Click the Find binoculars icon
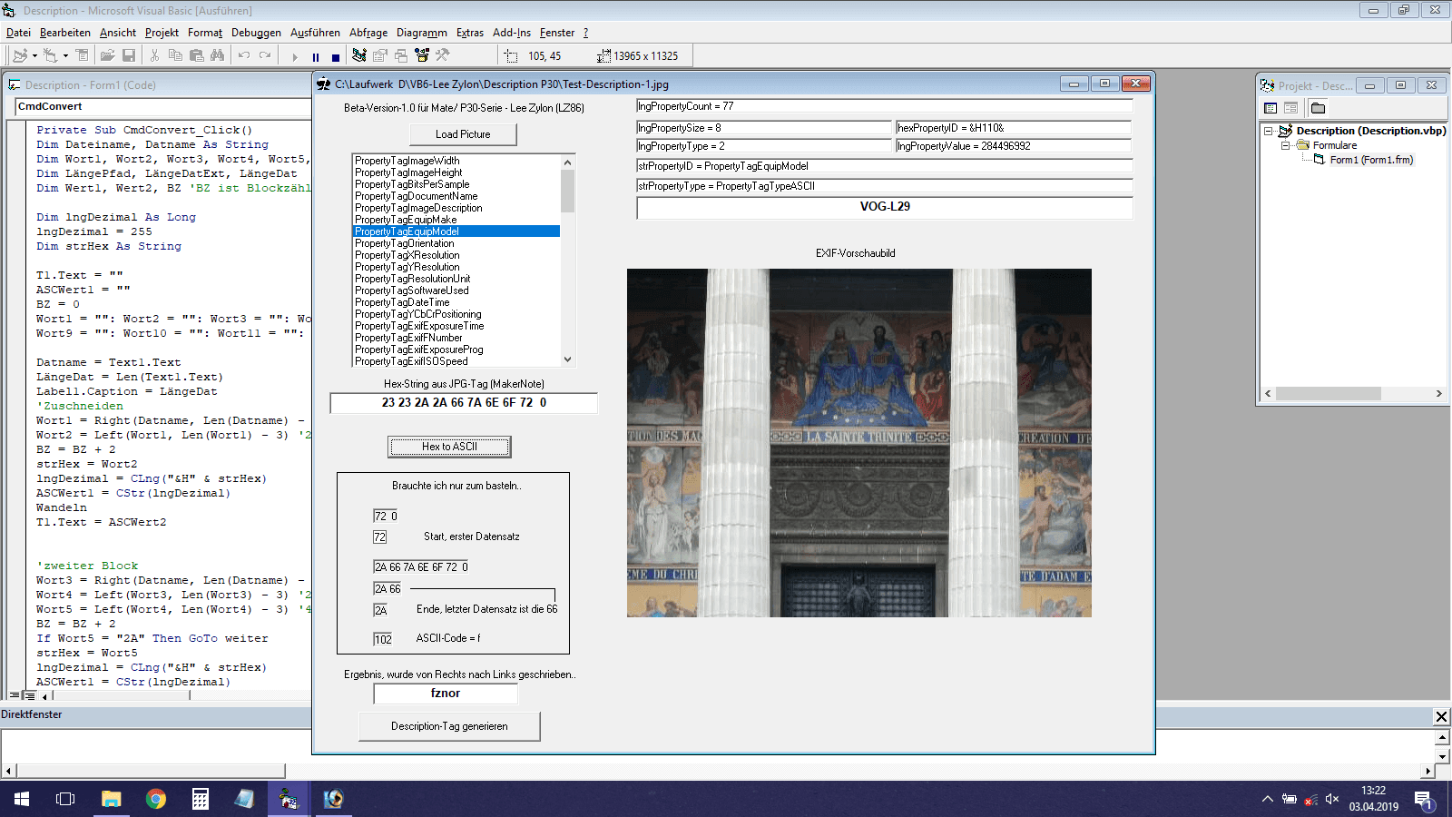 217,55
